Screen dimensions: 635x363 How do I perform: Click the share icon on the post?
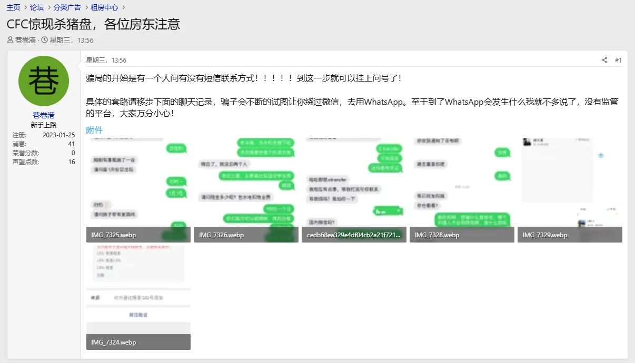(x=604, y=60)
